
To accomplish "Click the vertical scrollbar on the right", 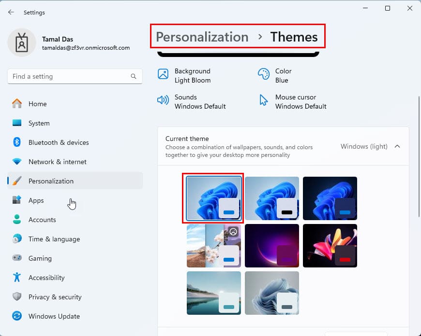I will (419, 156).
